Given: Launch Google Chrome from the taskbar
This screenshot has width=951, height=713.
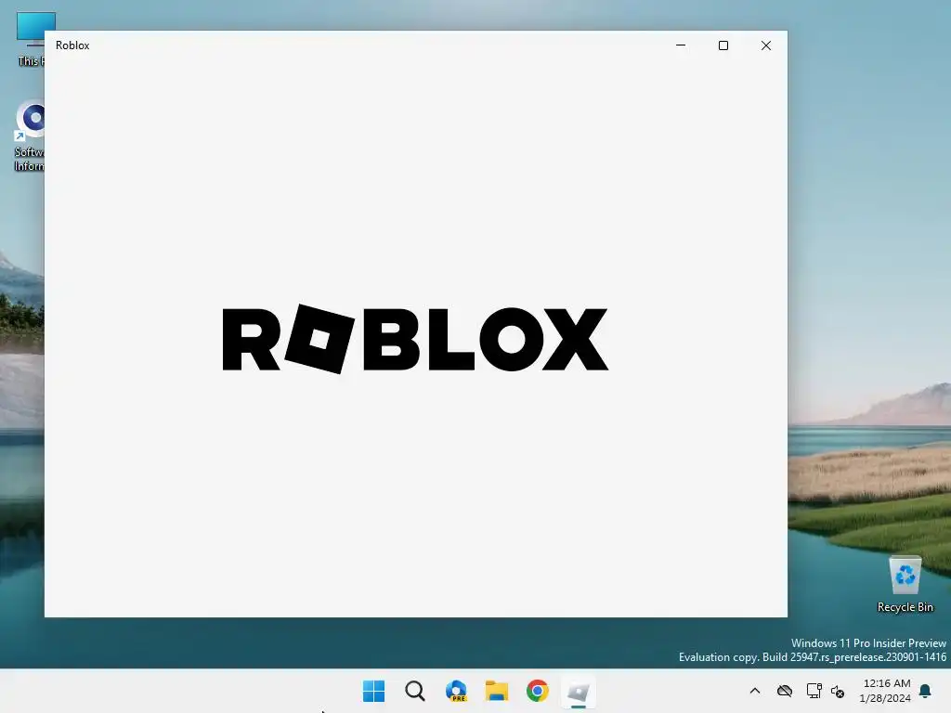Looking at the screenshot, I should click(x=538, y=691).
